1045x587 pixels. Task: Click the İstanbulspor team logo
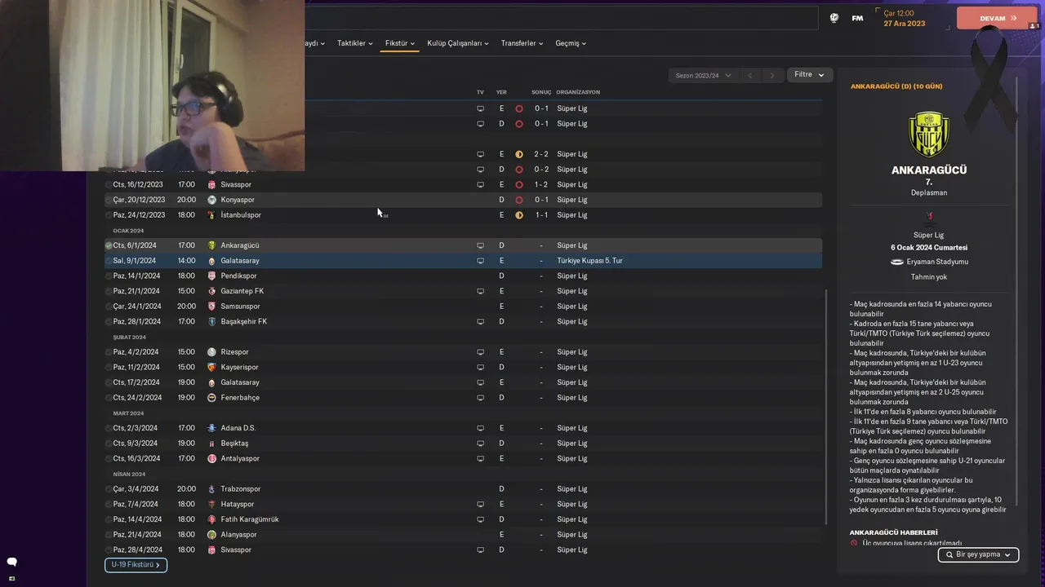point(211,215)
